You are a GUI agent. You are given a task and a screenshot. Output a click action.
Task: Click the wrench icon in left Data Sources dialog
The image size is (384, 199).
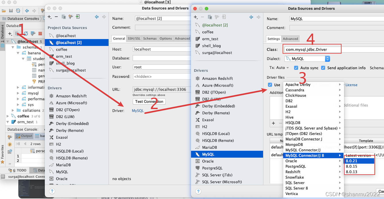71,17
